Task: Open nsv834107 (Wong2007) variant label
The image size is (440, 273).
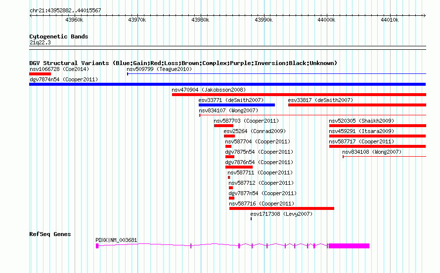Action: click(228, 110)
